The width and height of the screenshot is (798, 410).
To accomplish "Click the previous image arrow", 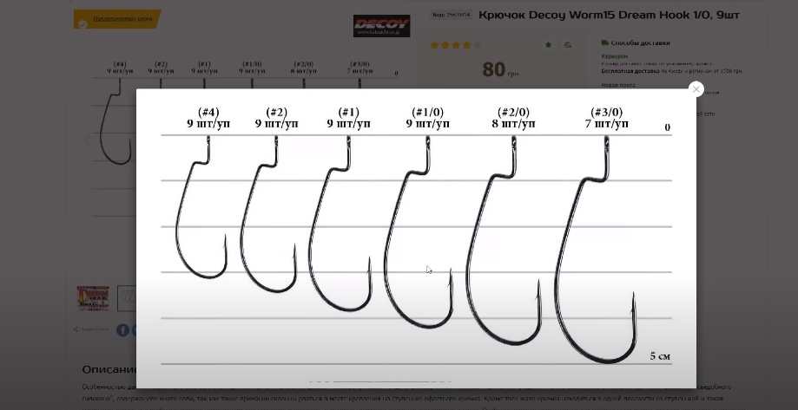I will pos(87,140).
